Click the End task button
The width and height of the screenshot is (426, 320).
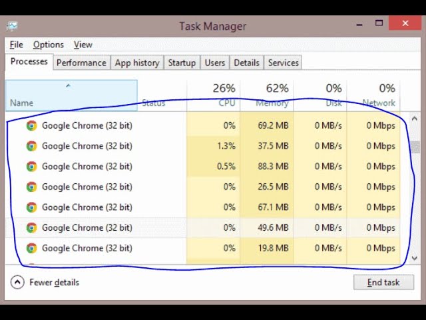pyautogui.click(x=383, y=282)
